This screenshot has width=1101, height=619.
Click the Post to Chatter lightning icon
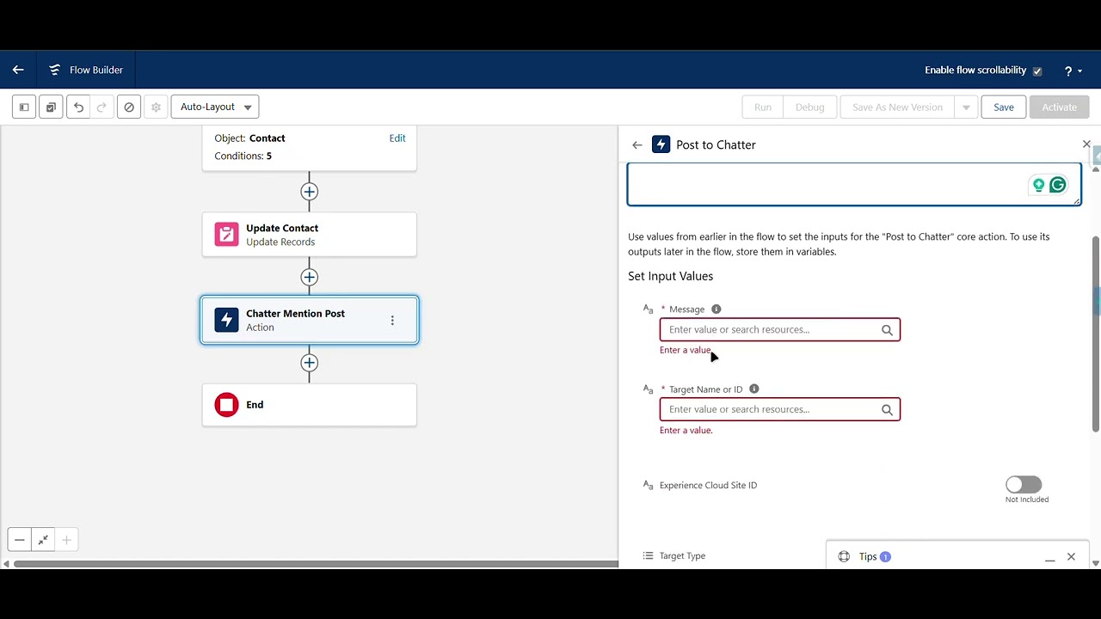coord(661,144)
